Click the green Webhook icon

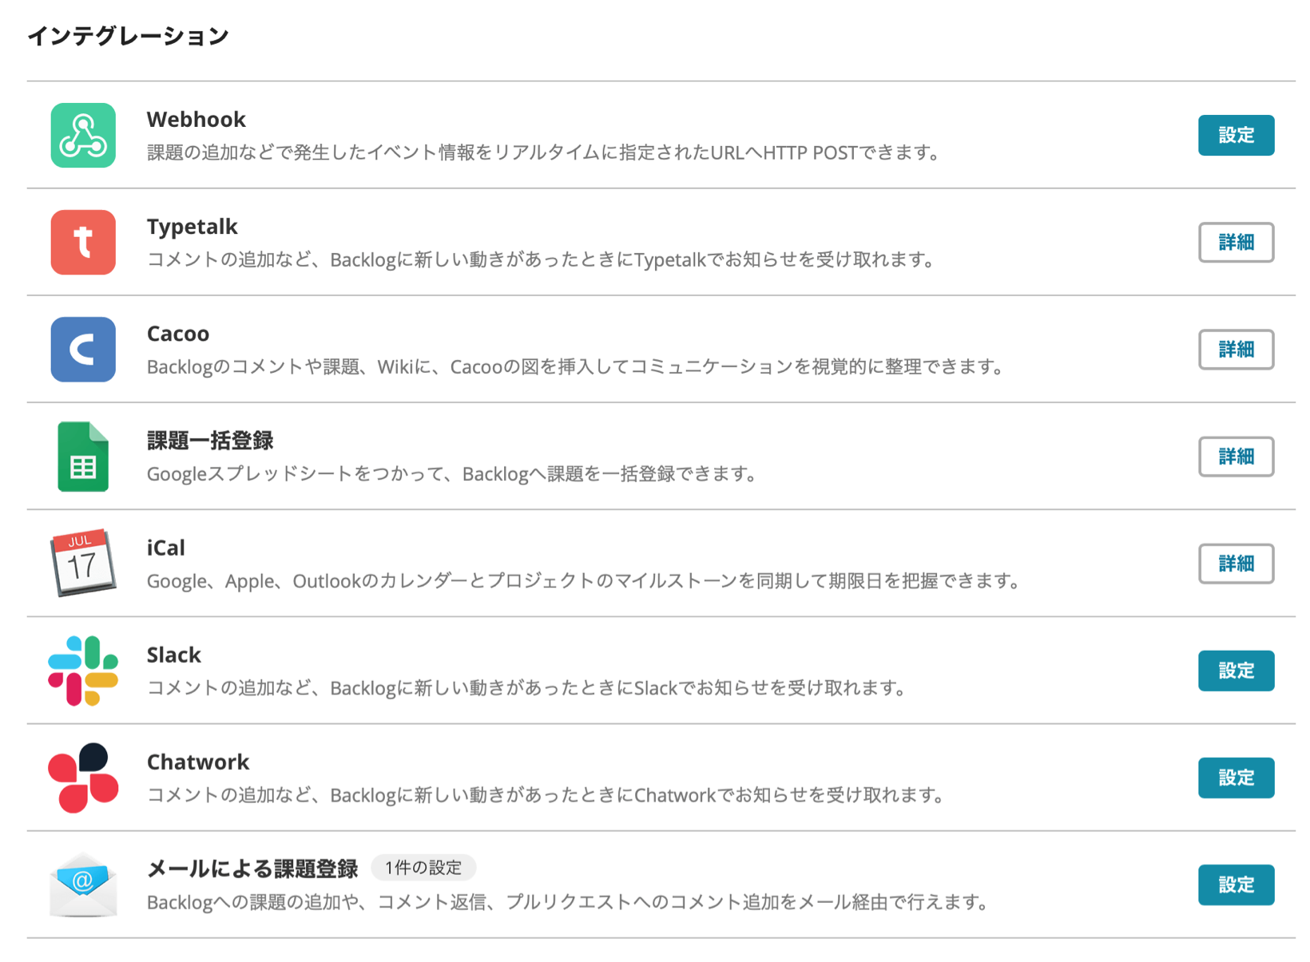[x=83, y=135]
